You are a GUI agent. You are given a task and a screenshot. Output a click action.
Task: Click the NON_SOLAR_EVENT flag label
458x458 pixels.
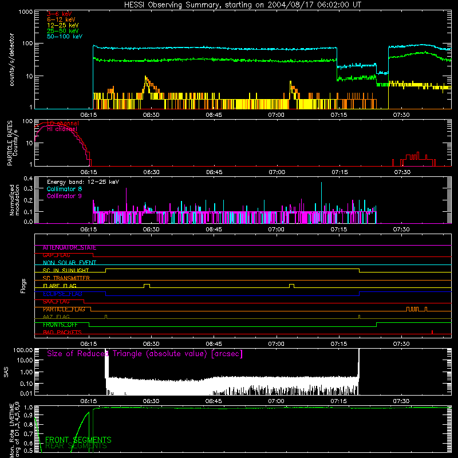[69, 263]
